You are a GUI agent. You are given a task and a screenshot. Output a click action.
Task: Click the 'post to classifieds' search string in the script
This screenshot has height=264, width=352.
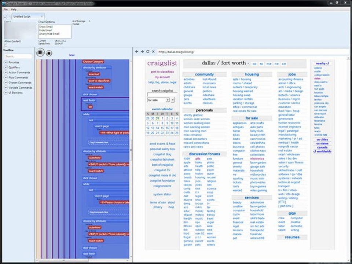(99, 81)
